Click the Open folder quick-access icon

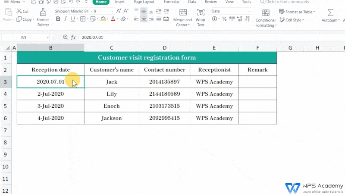click(x=34, y=2)
